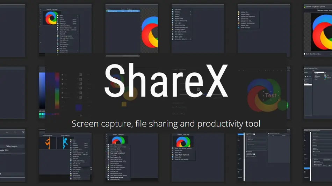Click the icon beside Fullscreen capture
The image size is (332, 186).
click(x=173, y=9)
